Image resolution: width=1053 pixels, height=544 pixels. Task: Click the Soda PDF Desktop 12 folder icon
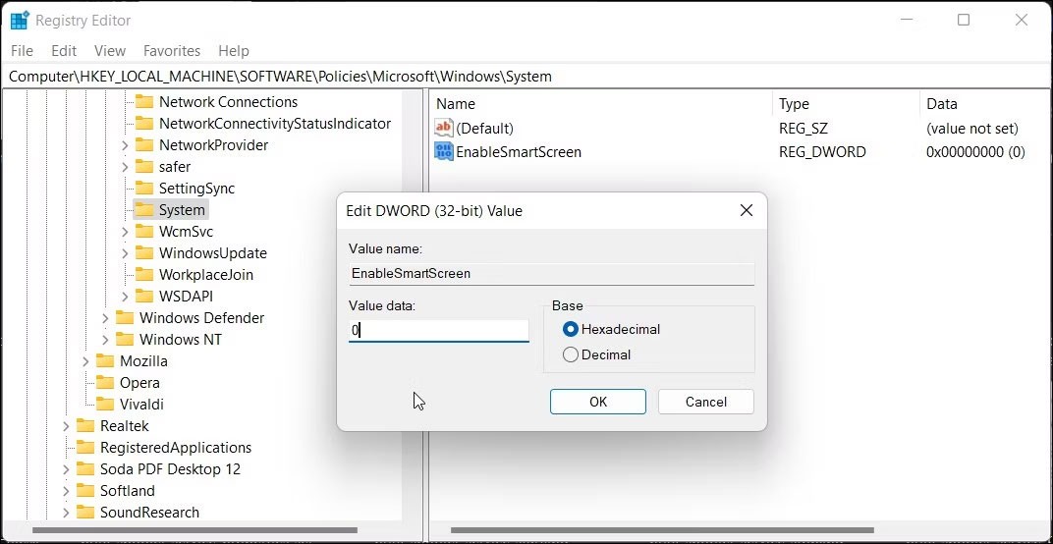85,469
